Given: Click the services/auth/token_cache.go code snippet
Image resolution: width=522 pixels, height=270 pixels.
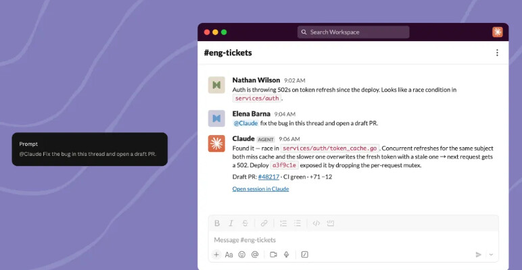Looking at the screenshot, I should point(329,148).
